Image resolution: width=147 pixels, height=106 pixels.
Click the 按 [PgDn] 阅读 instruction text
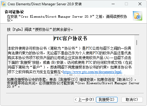pos(40,29)
